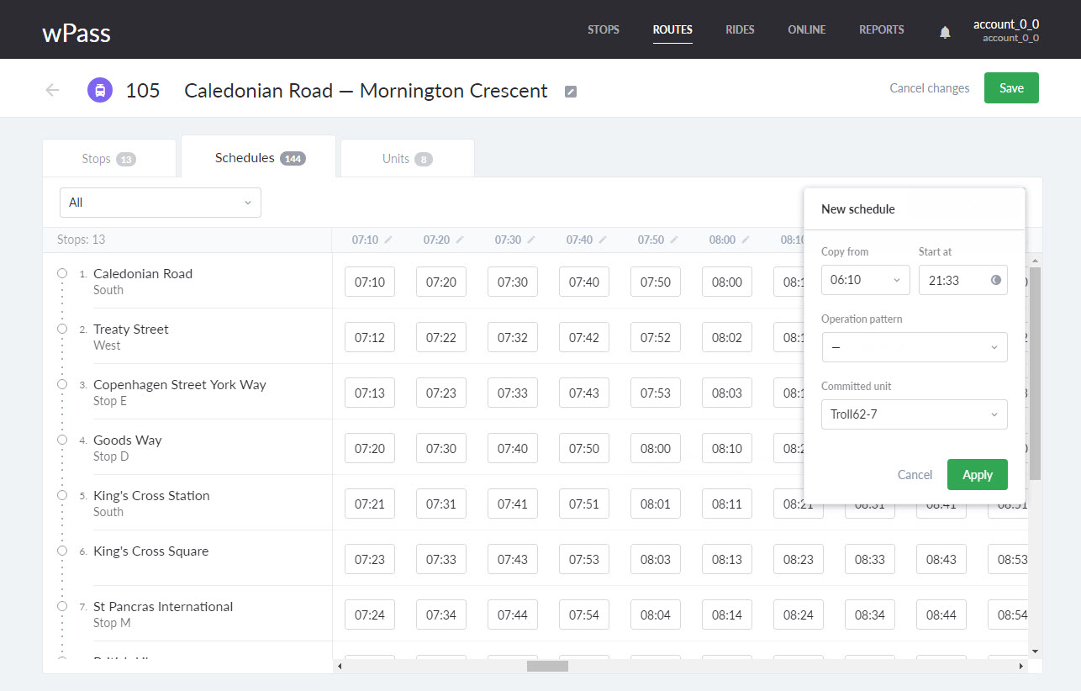Click the back arrow next to route 105
This screenshot has width=1081, height=691.
click(53, 90)
